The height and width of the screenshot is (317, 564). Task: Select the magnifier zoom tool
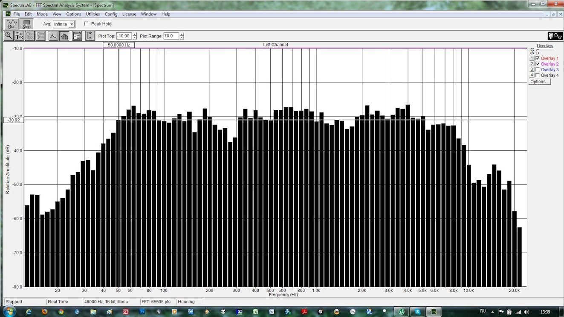tap(9, 36)
